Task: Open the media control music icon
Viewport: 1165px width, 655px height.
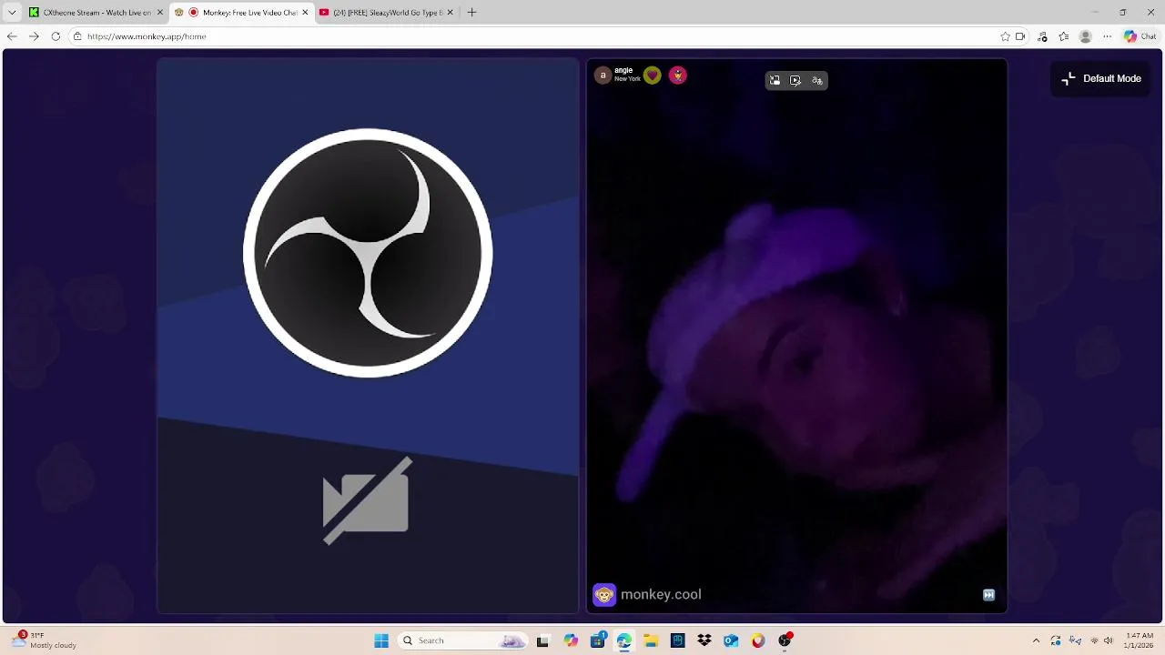Action: (1042, 36)
